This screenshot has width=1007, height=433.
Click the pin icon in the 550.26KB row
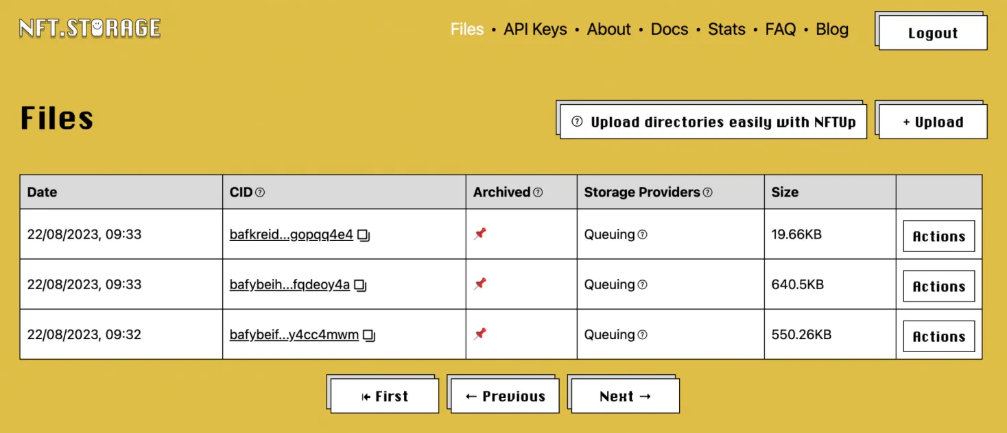pos(480,334)
